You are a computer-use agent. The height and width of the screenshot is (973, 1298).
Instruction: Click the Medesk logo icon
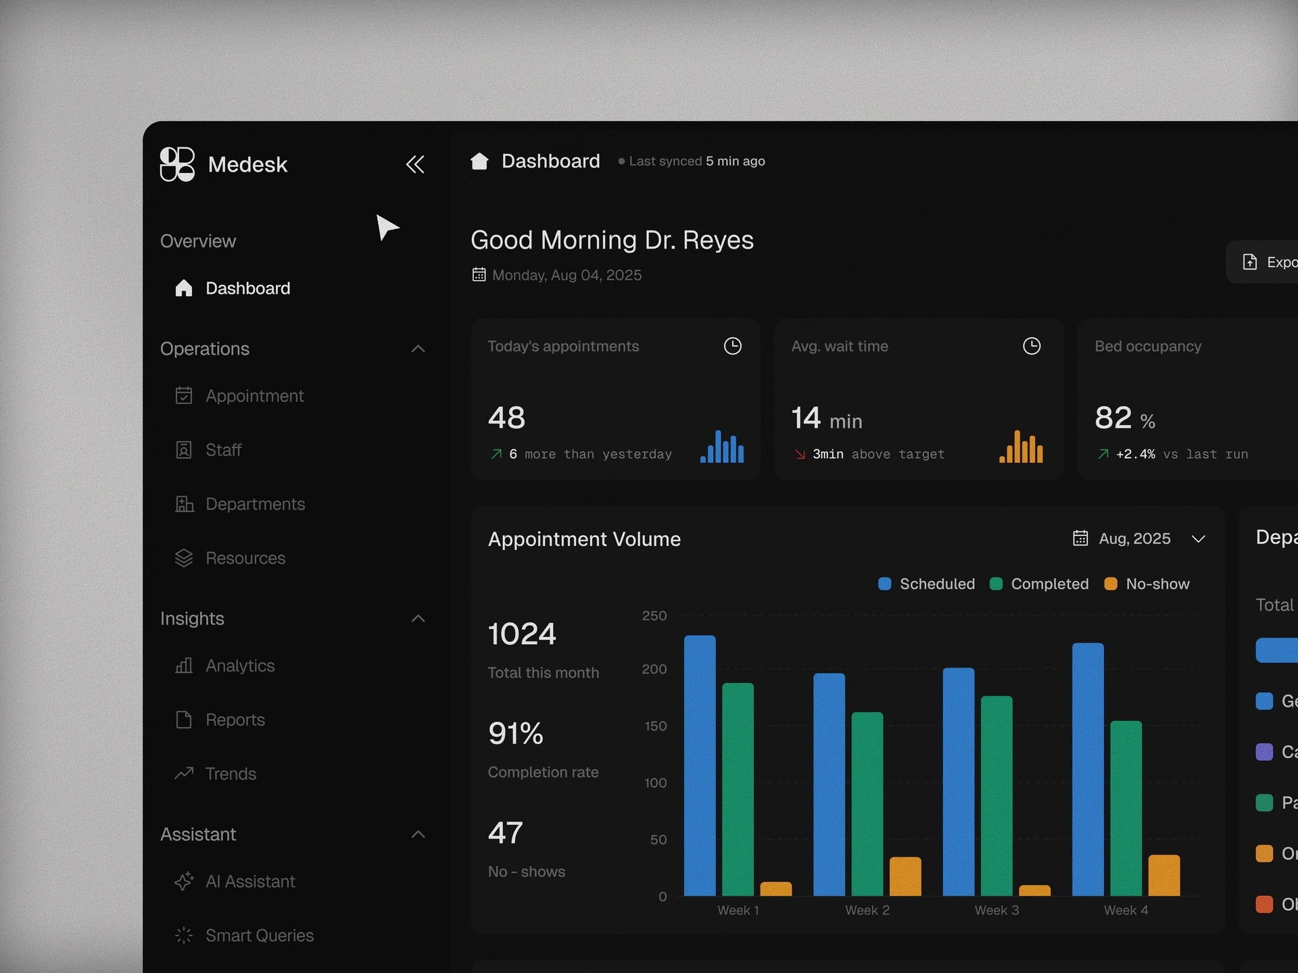177,164
